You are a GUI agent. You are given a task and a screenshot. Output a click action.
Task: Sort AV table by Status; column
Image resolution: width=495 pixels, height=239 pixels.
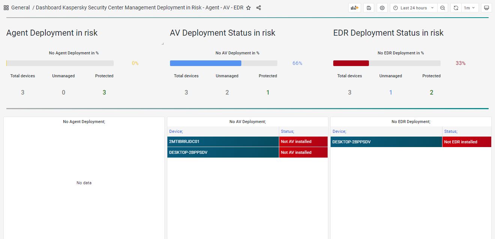pyautogui.click(x=287, y=131)
